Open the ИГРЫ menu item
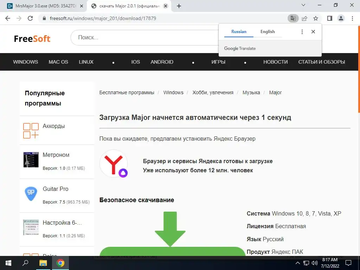 (x=218, y=62)
